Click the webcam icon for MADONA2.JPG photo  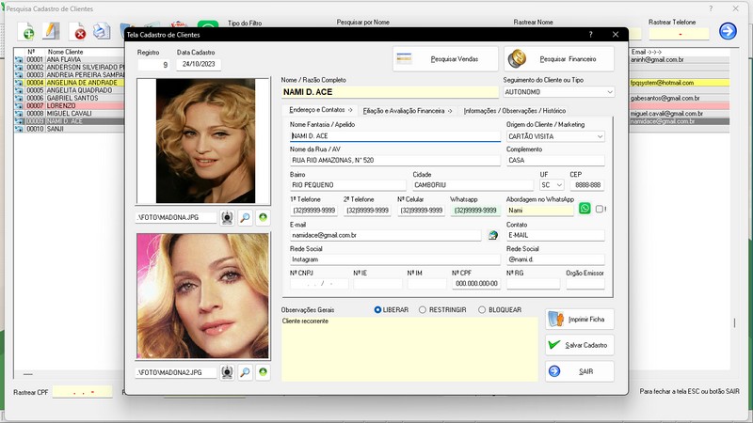point(227,372)
